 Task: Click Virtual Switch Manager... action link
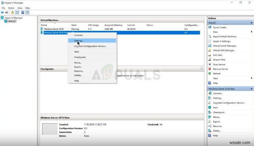(225, 46)
